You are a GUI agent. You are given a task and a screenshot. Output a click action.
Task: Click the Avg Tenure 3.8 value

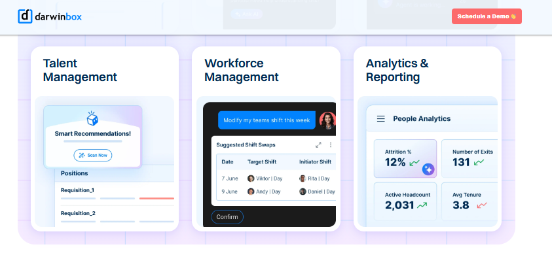[x=461, y=205]
